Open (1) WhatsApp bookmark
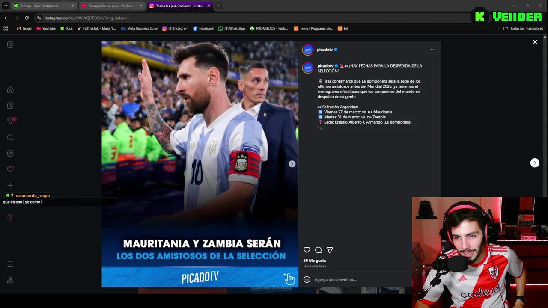548x308 pixels. click(232, 28)
